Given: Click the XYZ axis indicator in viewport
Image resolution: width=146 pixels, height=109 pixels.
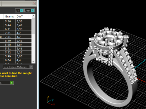Looking at the screenshot, I should (51, 101).
